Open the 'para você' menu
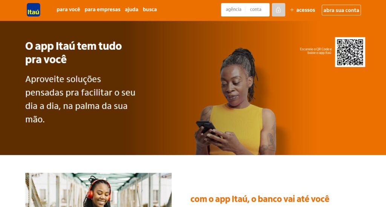Image resolution: width=386 pixels, height=207 pixels. tap(68, 9)
